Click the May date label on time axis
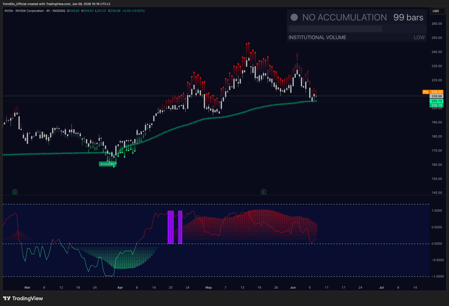 (x=209, y=288)
